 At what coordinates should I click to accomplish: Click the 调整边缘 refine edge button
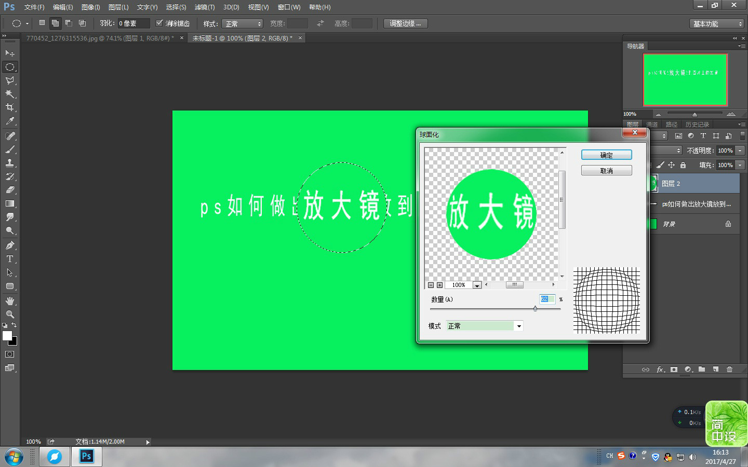click(406, 24)
